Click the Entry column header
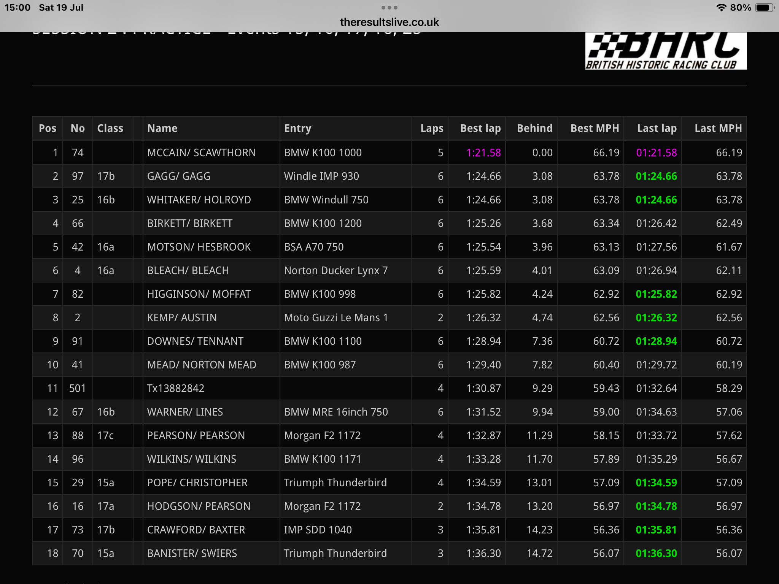The height and width of the screenshot is (584, 779). 345,129
